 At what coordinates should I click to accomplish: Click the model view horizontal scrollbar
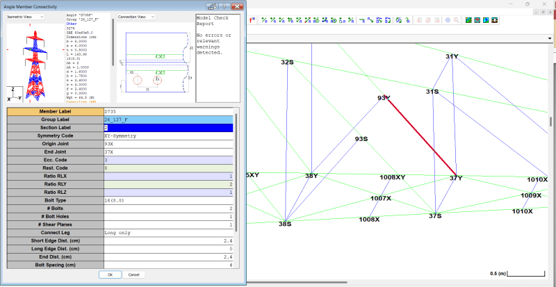tap(297, 282)
